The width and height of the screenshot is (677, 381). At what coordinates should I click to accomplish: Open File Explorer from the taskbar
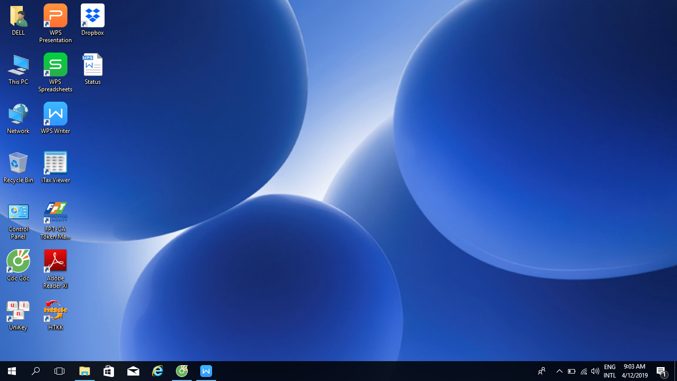pyautogui.click(x=85, y=371)
